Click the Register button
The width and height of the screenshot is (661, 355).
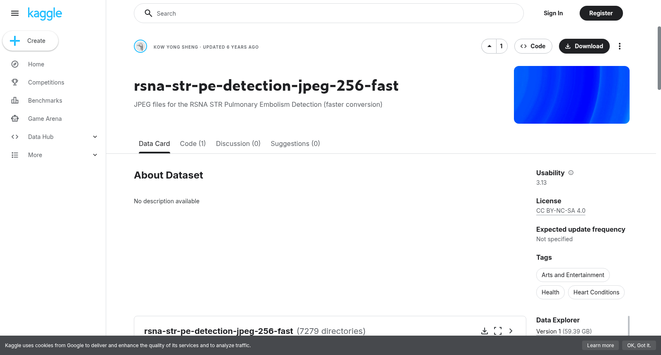[601, 13]
